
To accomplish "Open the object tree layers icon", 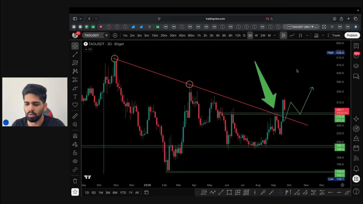I will 356,66.
